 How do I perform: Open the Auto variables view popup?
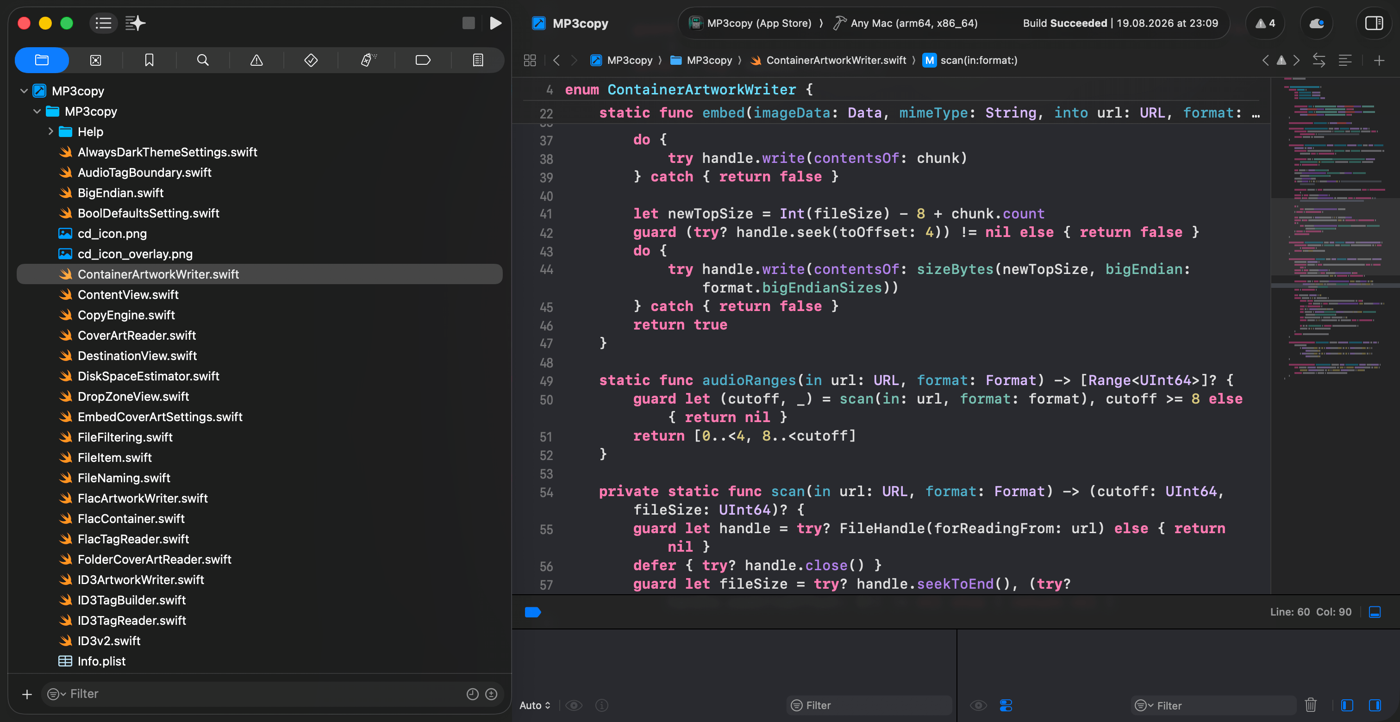pos(535,705)
